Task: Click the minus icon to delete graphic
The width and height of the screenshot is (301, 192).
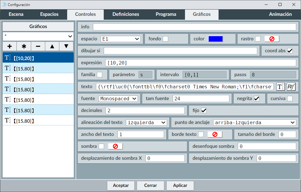Action: 38,46
